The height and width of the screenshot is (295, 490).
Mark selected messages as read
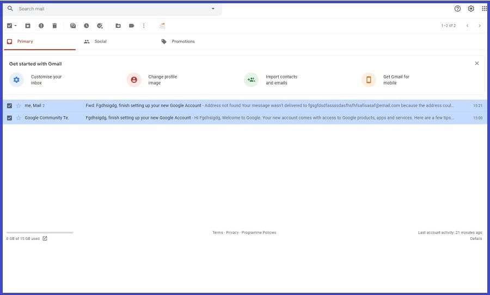coord(73,26)
